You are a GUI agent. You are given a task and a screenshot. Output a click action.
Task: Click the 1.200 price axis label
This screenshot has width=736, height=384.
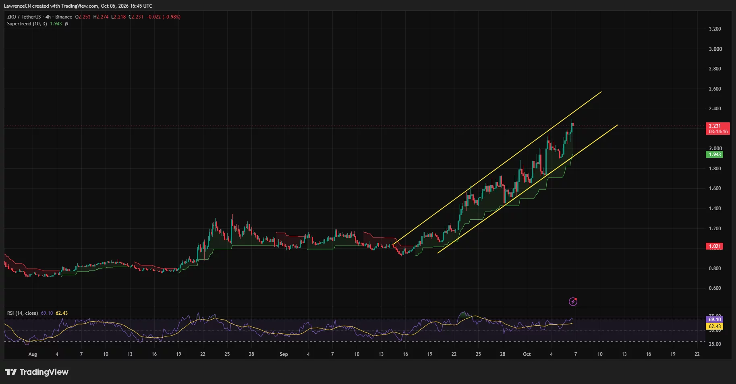(715, 229)
